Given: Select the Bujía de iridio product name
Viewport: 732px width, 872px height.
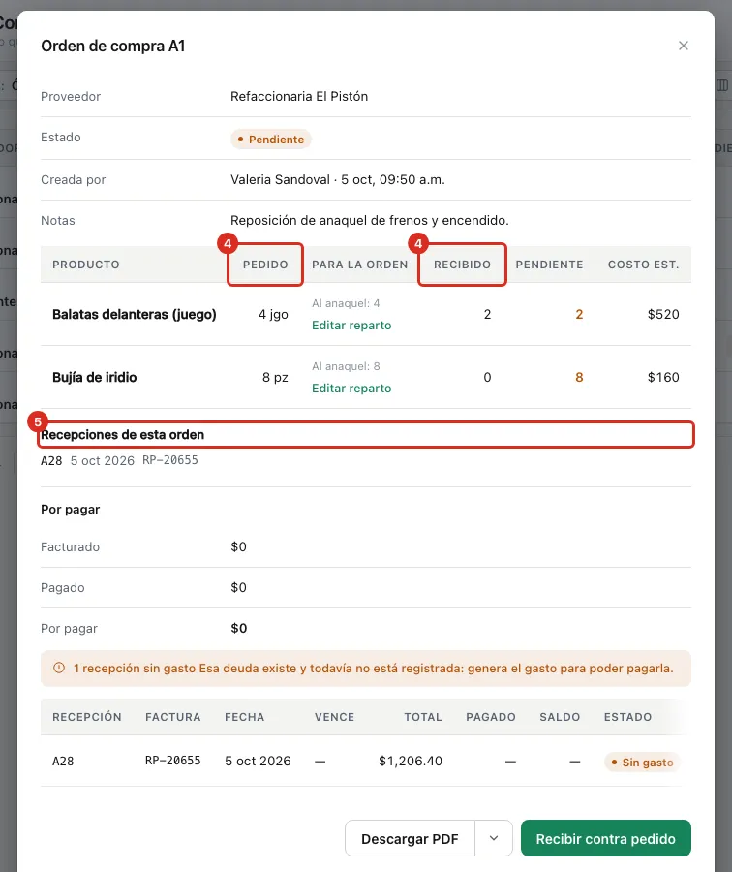Looking at the screenshot, I should click(x=95, y=377).
